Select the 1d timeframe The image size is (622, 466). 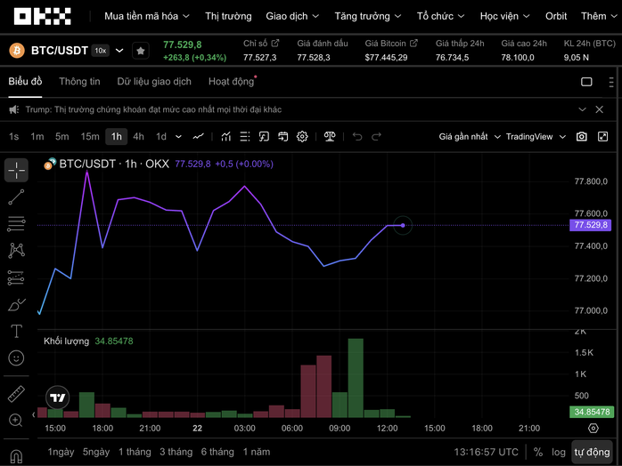pyautogui.click(x=161, y=137)
